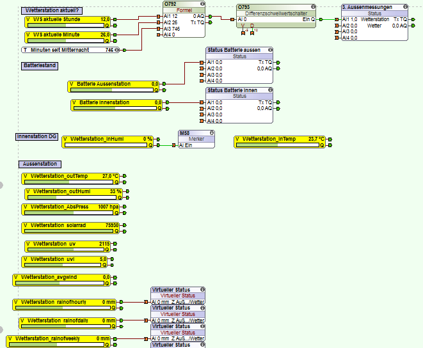Select the Q output connector of O793

(x=321, y=19)
